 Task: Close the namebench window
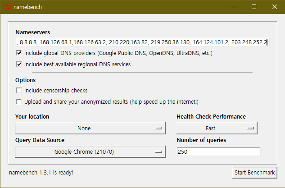pyautogui.click(x=274, y=7)
